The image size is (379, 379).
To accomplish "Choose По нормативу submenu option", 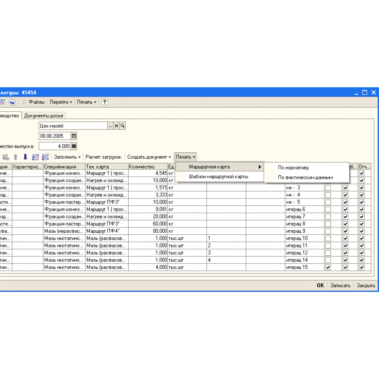I will tap(293, 168).
